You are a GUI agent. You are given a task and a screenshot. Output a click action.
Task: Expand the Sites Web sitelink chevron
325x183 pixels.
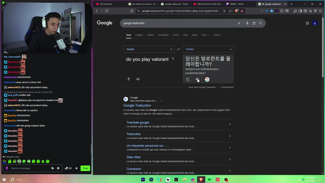(x=230, y=159)
